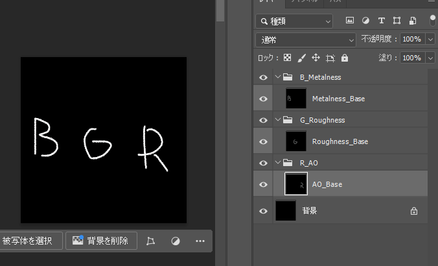Image resolution: width=438 pixels, height=266 pixels.
Task: Collapse the B_Metalness group
Action: [x=278, y=77]
